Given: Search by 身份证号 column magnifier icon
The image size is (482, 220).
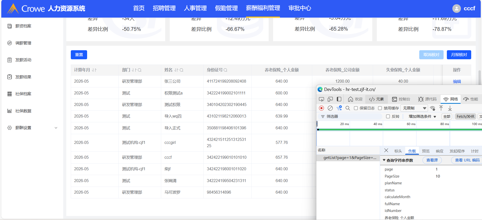Looking at the screenshot, I should (x=225, y=70).
